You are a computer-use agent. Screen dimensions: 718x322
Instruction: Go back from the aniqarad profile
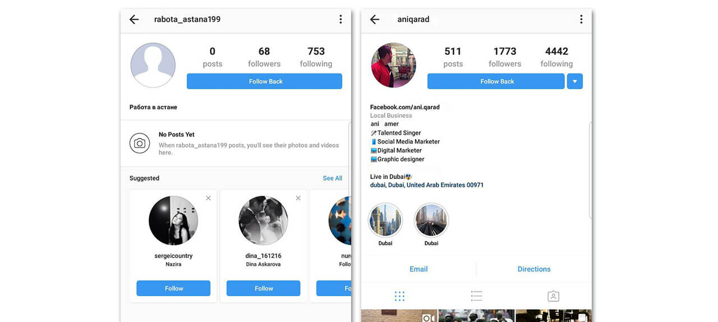point(375,20)
